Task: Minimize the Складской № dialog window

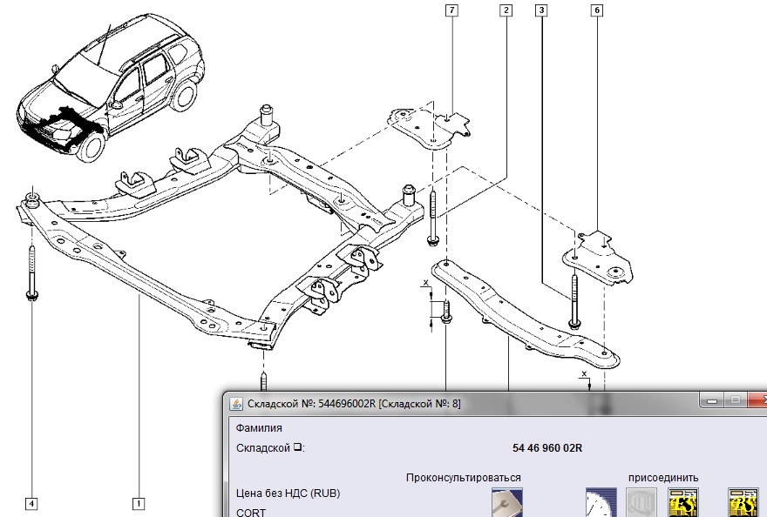Action: (712, 401)
